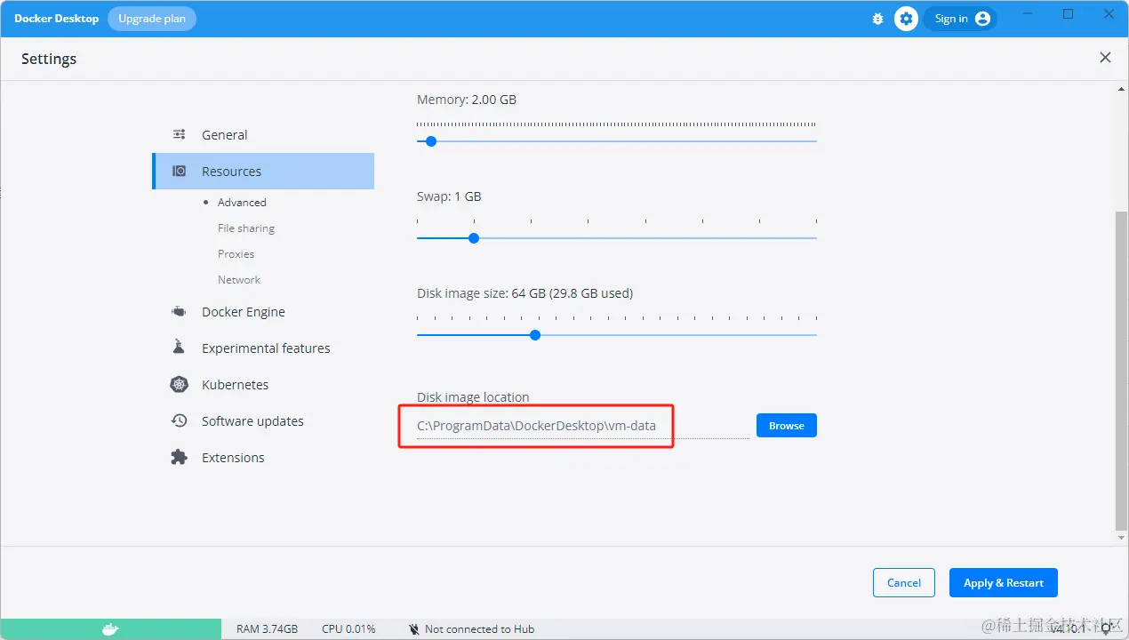Click the Experimental features flask icon
This screenshot has height=640, width=1129.
click(x=179, y=347)
